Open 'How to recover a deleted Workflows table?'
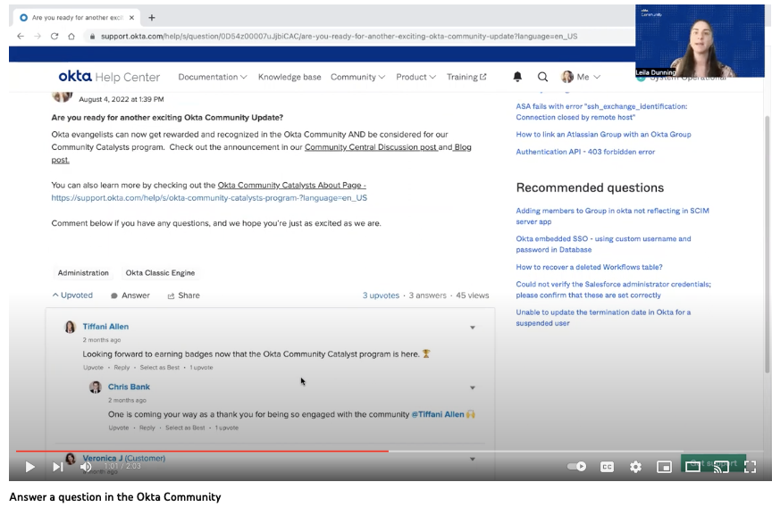The width and height of the screenshot is (772, 507). coord(589,267)
